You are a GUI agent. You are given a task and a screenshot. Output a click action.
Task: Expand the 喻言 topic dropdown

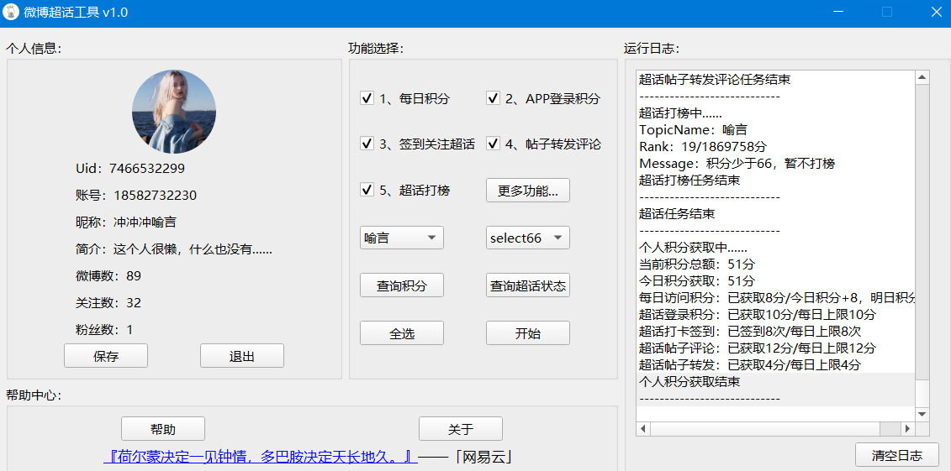pyautogui.click(x=402, y=238)
